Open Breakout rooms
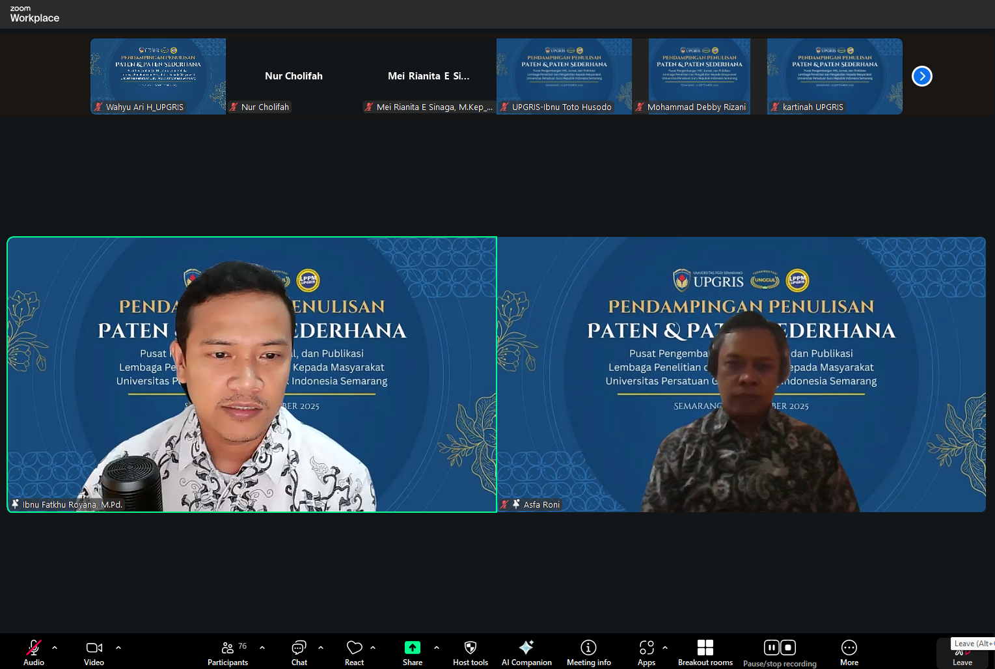 coord(705,653)
